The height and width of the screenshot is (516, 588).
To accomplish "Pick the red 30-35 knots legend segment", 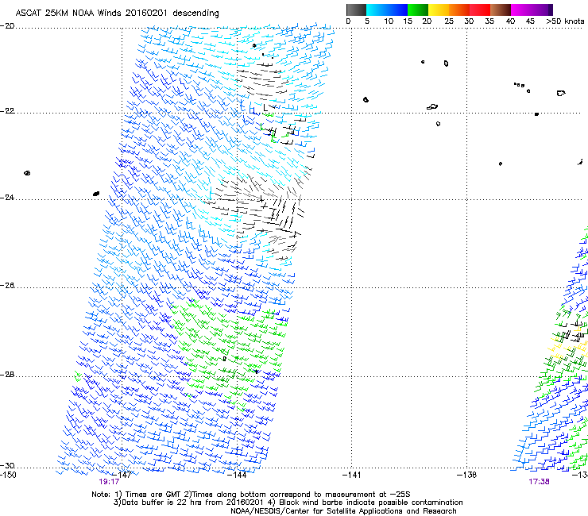I will [x=480, y=10].
